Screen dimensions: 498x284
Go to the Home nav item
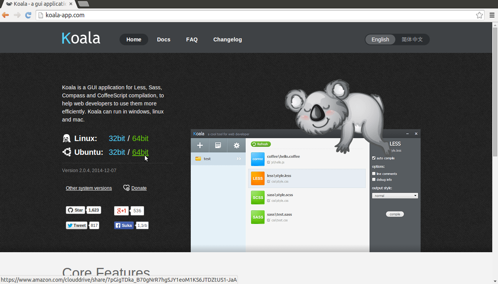134,39
